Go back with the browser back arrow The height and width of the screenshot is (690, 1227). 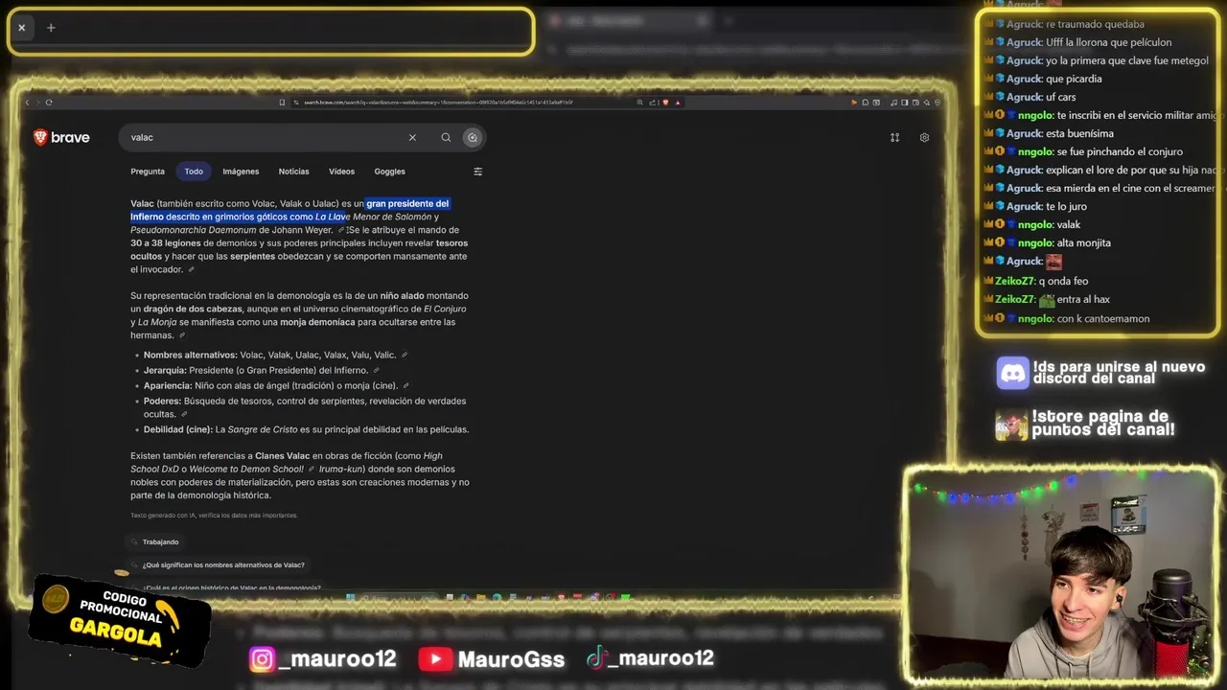[27, 103]
